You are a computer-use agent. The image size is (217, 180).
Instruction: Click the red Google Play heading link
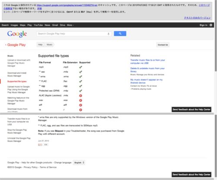coord(16,45)
